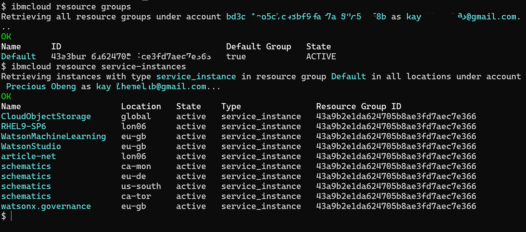Select the Resource Group ID in watsonx.governance row
This screenshot has height=232, width=526.
(396, 206)
